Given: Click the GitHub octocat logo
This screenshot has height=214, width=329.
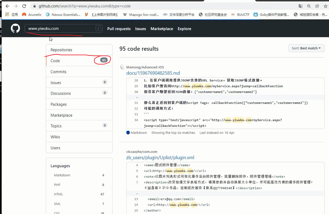Looking at the screenshot, I should pos(15,28).
